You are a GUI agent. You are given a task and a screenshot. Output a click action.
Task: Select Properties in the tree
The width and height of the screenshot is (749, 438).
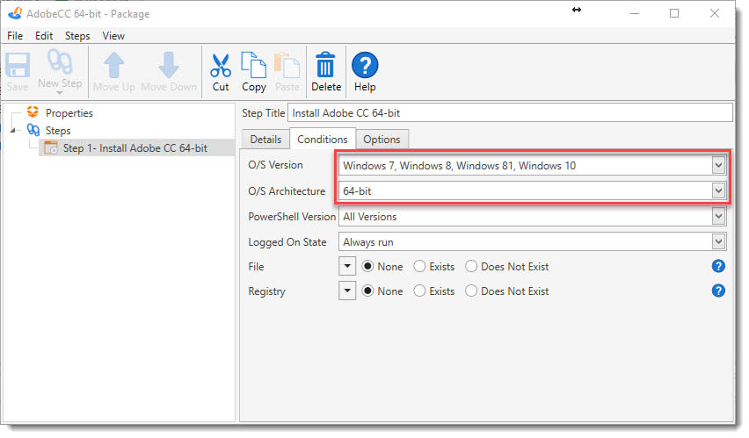click(69, 113)
